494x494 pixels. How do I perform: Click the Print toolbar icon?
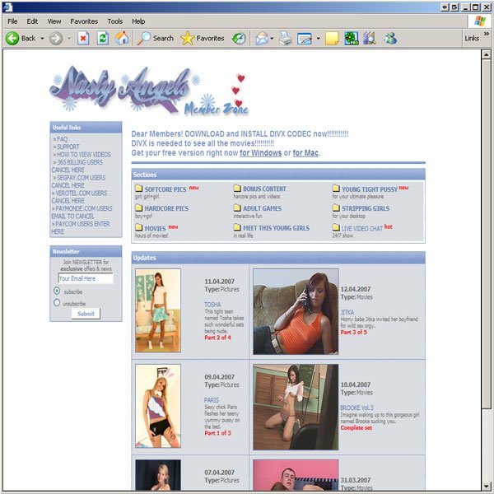pos(285,38)
